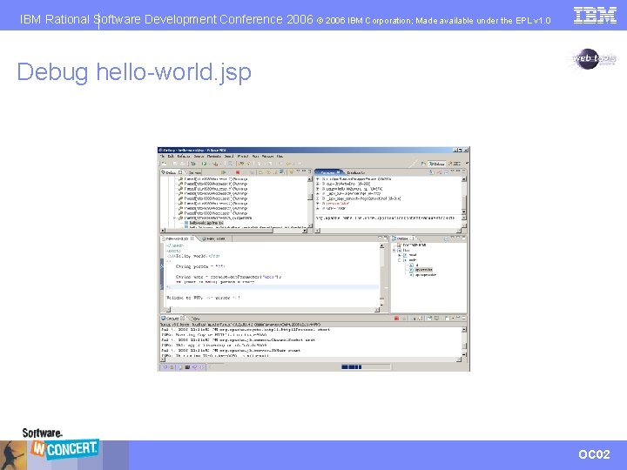Click the Open Perspective icon
Viewport: 627px width, 470px height.
[423, 164]
